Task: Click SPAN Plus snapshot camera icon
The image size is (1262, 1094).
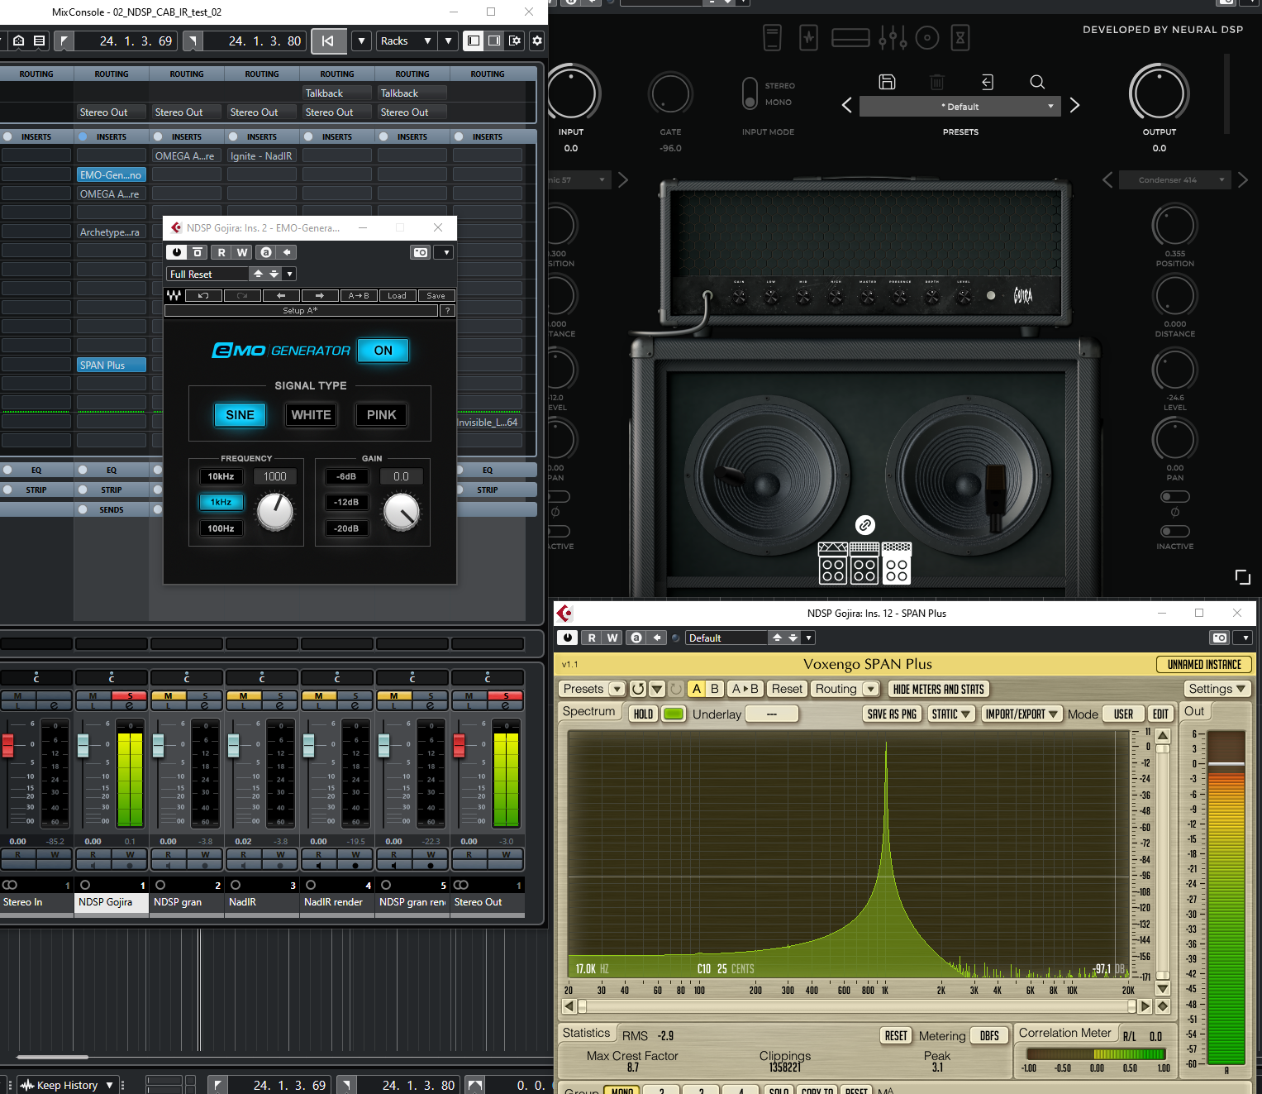Action: pos(1220,638)
